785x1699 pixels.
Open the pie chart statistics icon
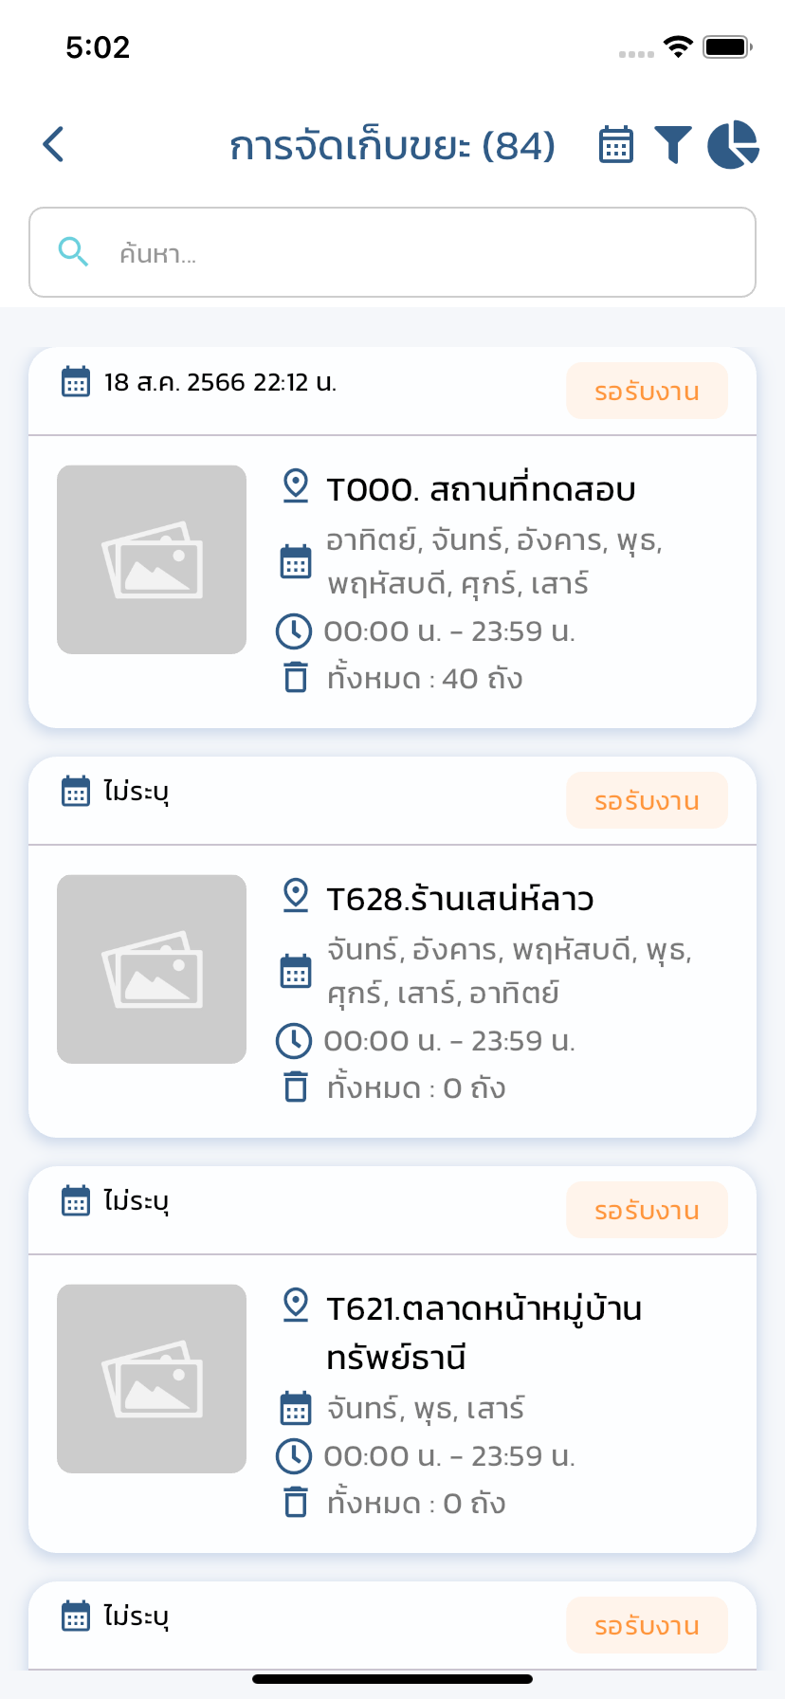coord(733,145)
